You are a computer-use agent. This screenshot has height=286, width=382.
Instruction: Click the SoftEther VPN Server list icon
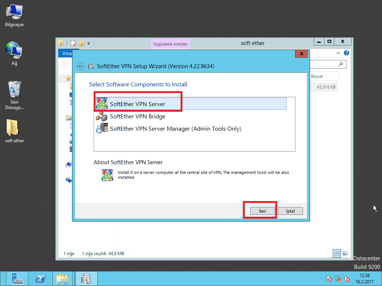point(102,104)
